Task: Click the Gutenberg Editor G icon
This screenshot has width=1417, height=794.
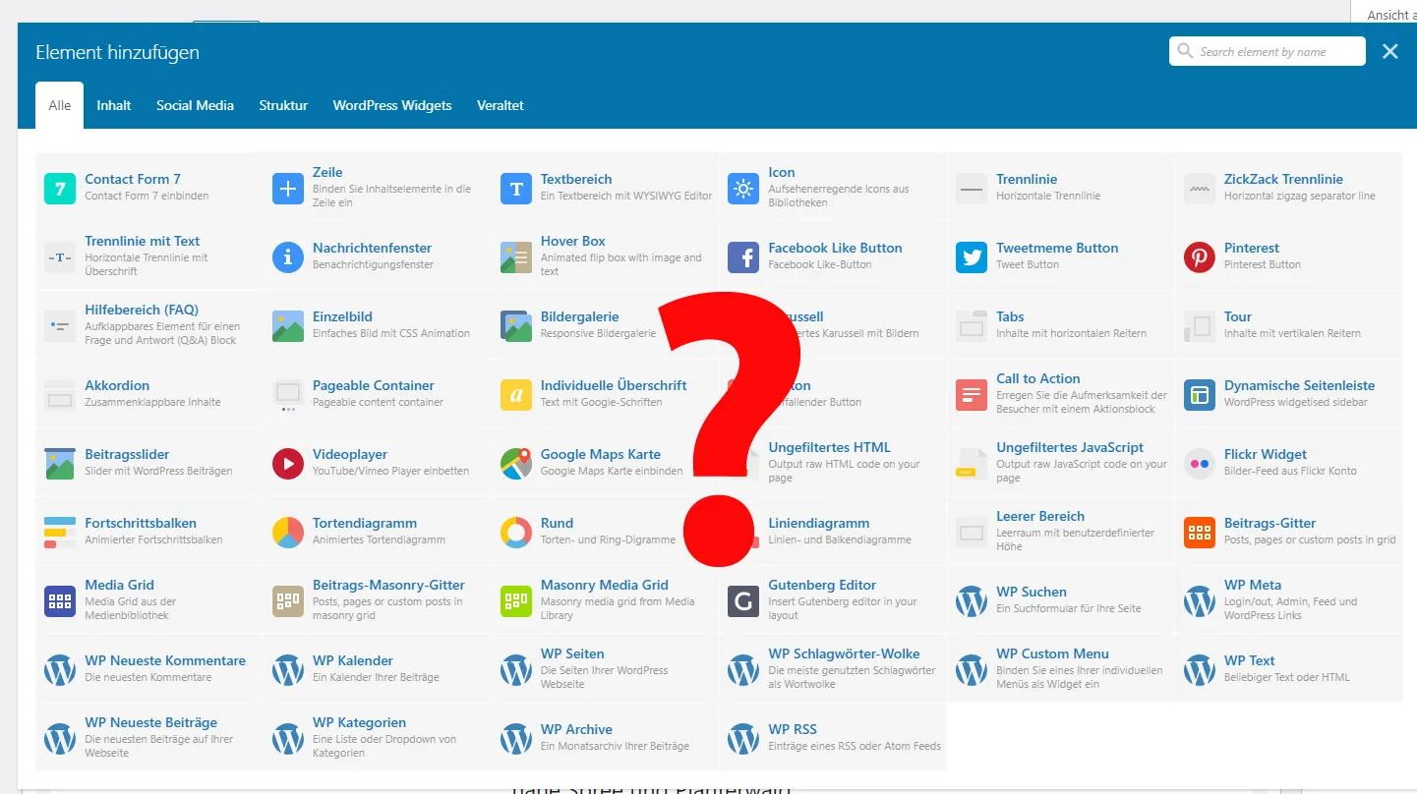Action: pyautogui.click(x=743, y=600)
